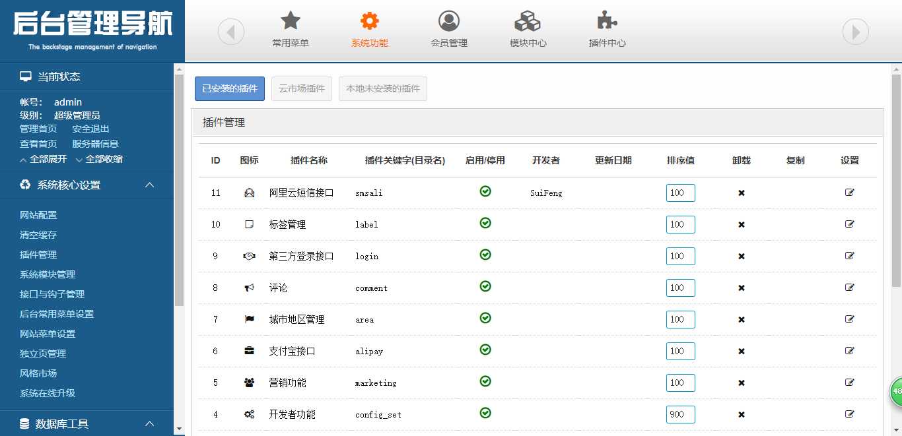Uninstall 第三方登录接口 with its X icon
This screenshot has width=902, height=436.
coord(742,257)
